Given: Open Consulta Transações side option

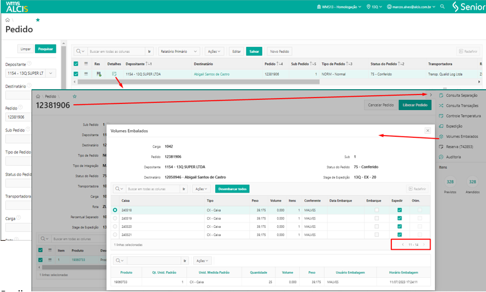Looking at the screenshot, I should coord(459,106).
